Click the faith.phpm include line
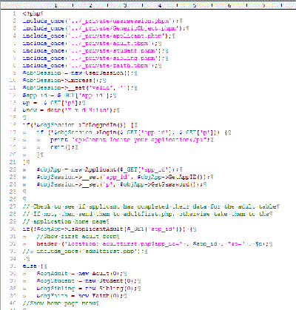This screenshot has width=296, height=310. [92, 66]
